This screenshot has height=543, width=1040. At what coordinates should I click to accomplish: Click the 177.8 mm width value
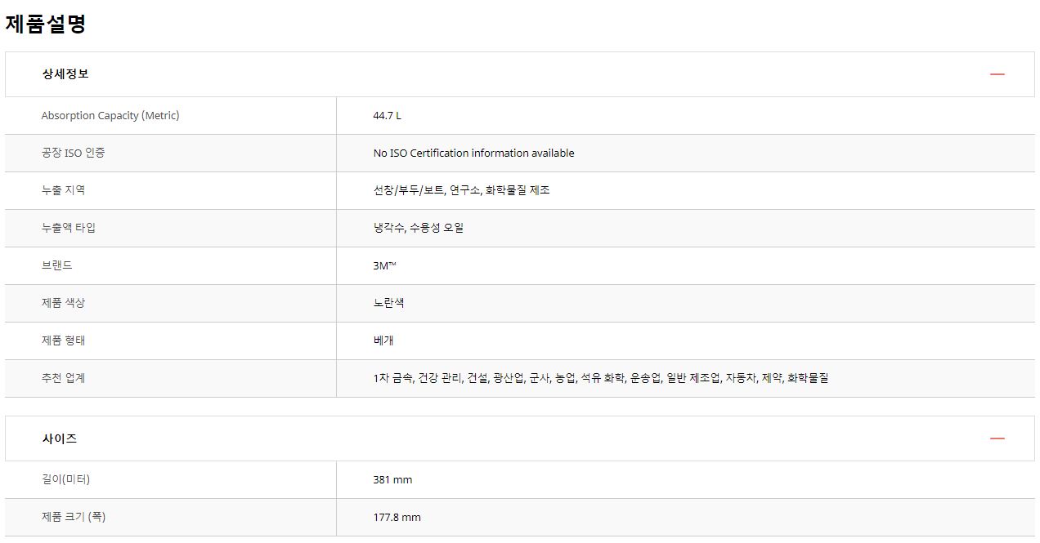click(x=397, y=517)
